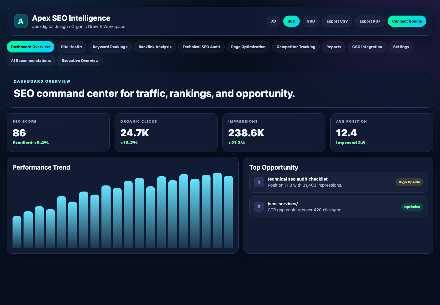
Task: Click the 'Top Opportunity' heading
Action: click(274, 167)
